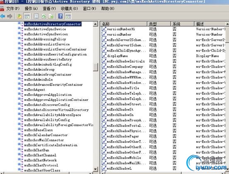Viewport: 229px width, 174px height.
Task: Select msExchCalendarConnector tree node
Action: click(46, 135)
